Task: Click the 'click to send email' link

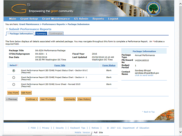Action: pyautogui.click(x=144, y=75)
